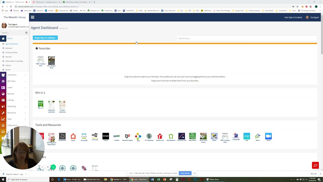323x182 pixels.
Task: Open the Quantum Digital tool
Action: [127, 137]
